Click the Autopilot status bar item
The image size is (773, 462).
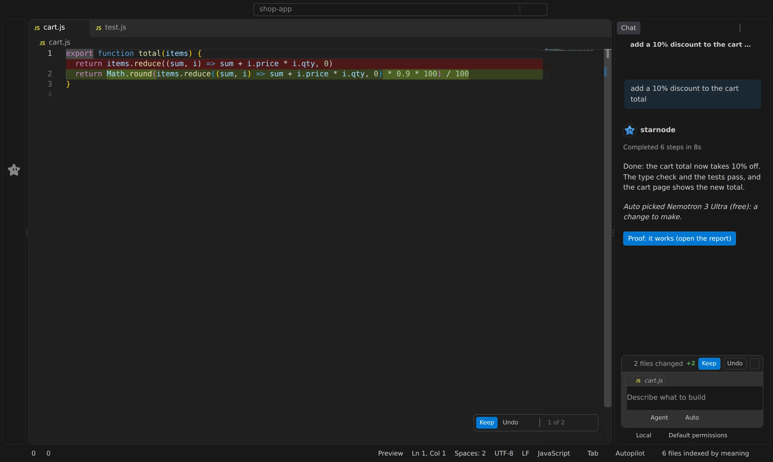coord(630,453)
